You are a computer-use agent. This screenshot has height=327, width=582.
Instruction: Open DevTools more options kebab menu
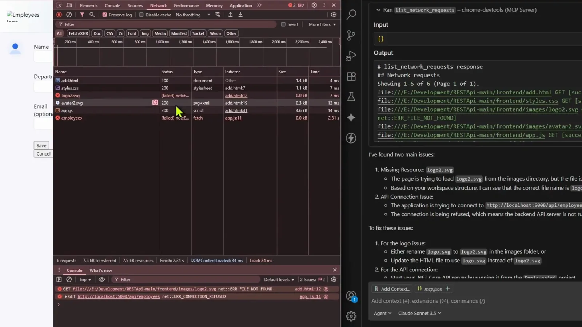(x=324, y=5)
